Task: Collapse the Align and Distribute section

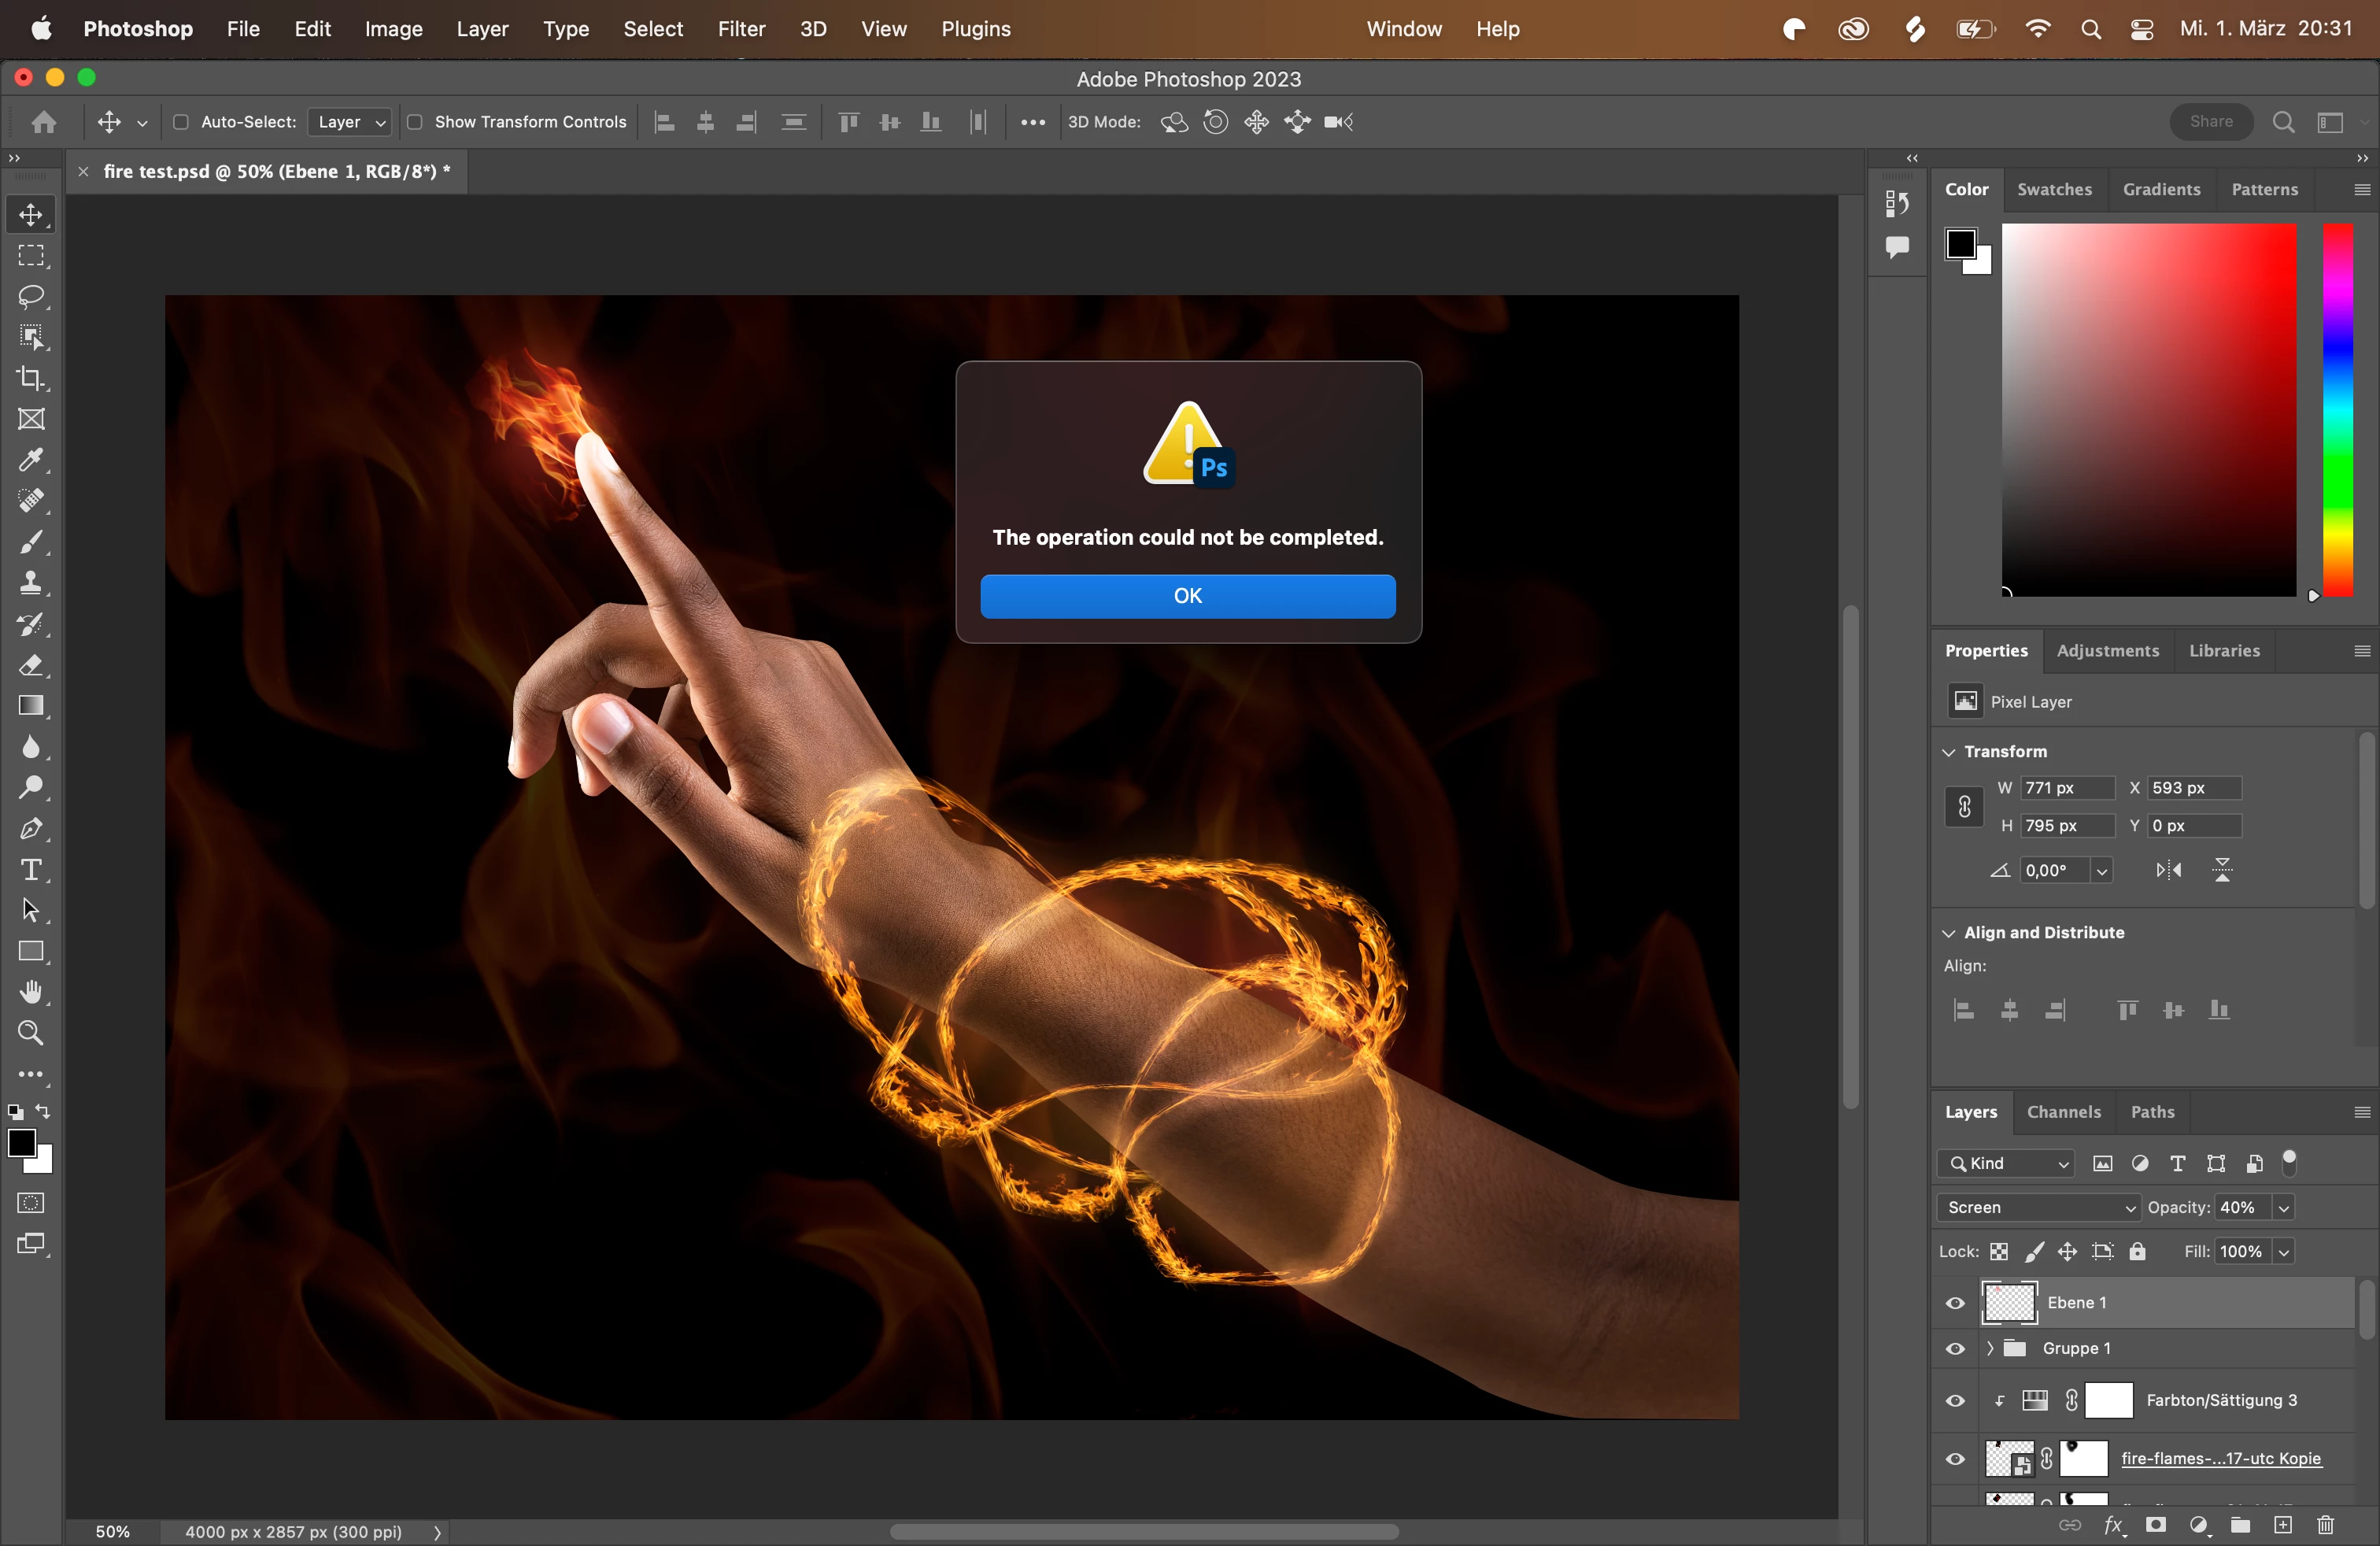Action: click(x=1948, y=933)
